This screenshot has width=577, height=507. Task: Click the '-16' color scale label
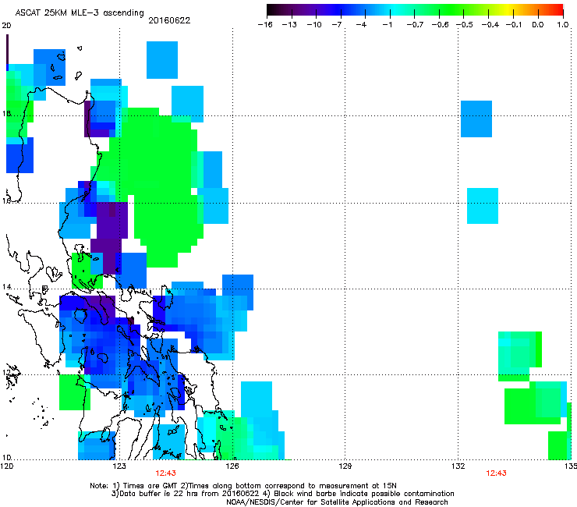265,25
